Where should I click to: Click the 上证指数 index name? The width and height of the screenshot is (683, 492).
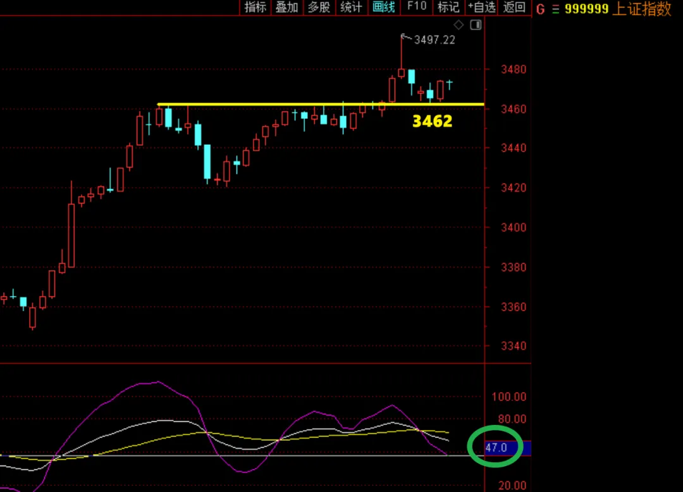[x=642, y=9]
